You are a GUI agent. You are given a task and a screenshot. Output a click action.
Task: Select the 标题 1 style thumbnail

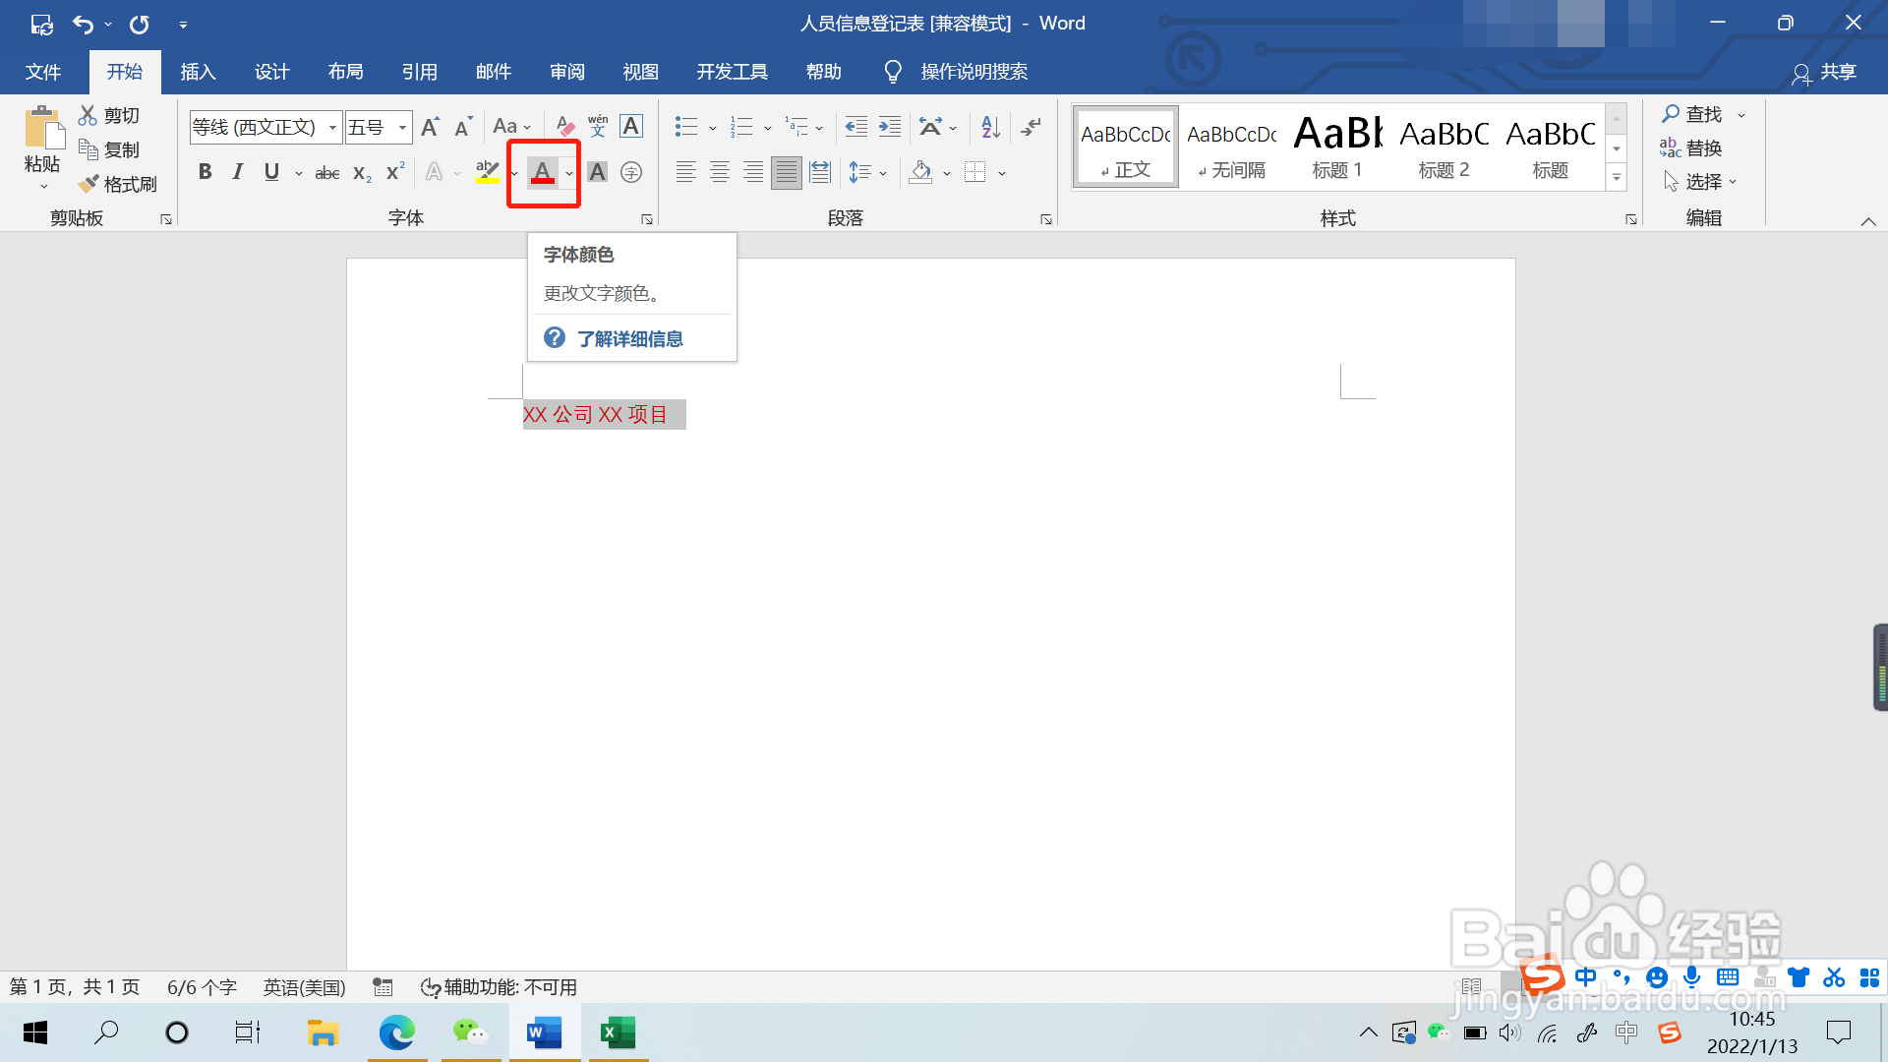(1337, 147)
